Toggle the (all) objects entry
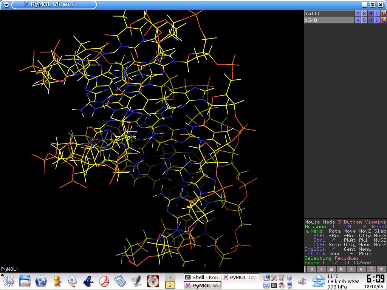 [x=329, y=14]
